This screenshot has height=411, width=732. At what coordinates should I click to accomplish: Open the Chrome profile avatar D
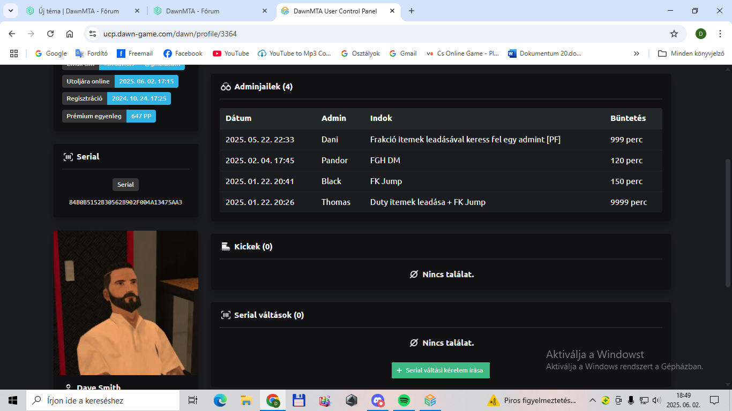point(701,34)
